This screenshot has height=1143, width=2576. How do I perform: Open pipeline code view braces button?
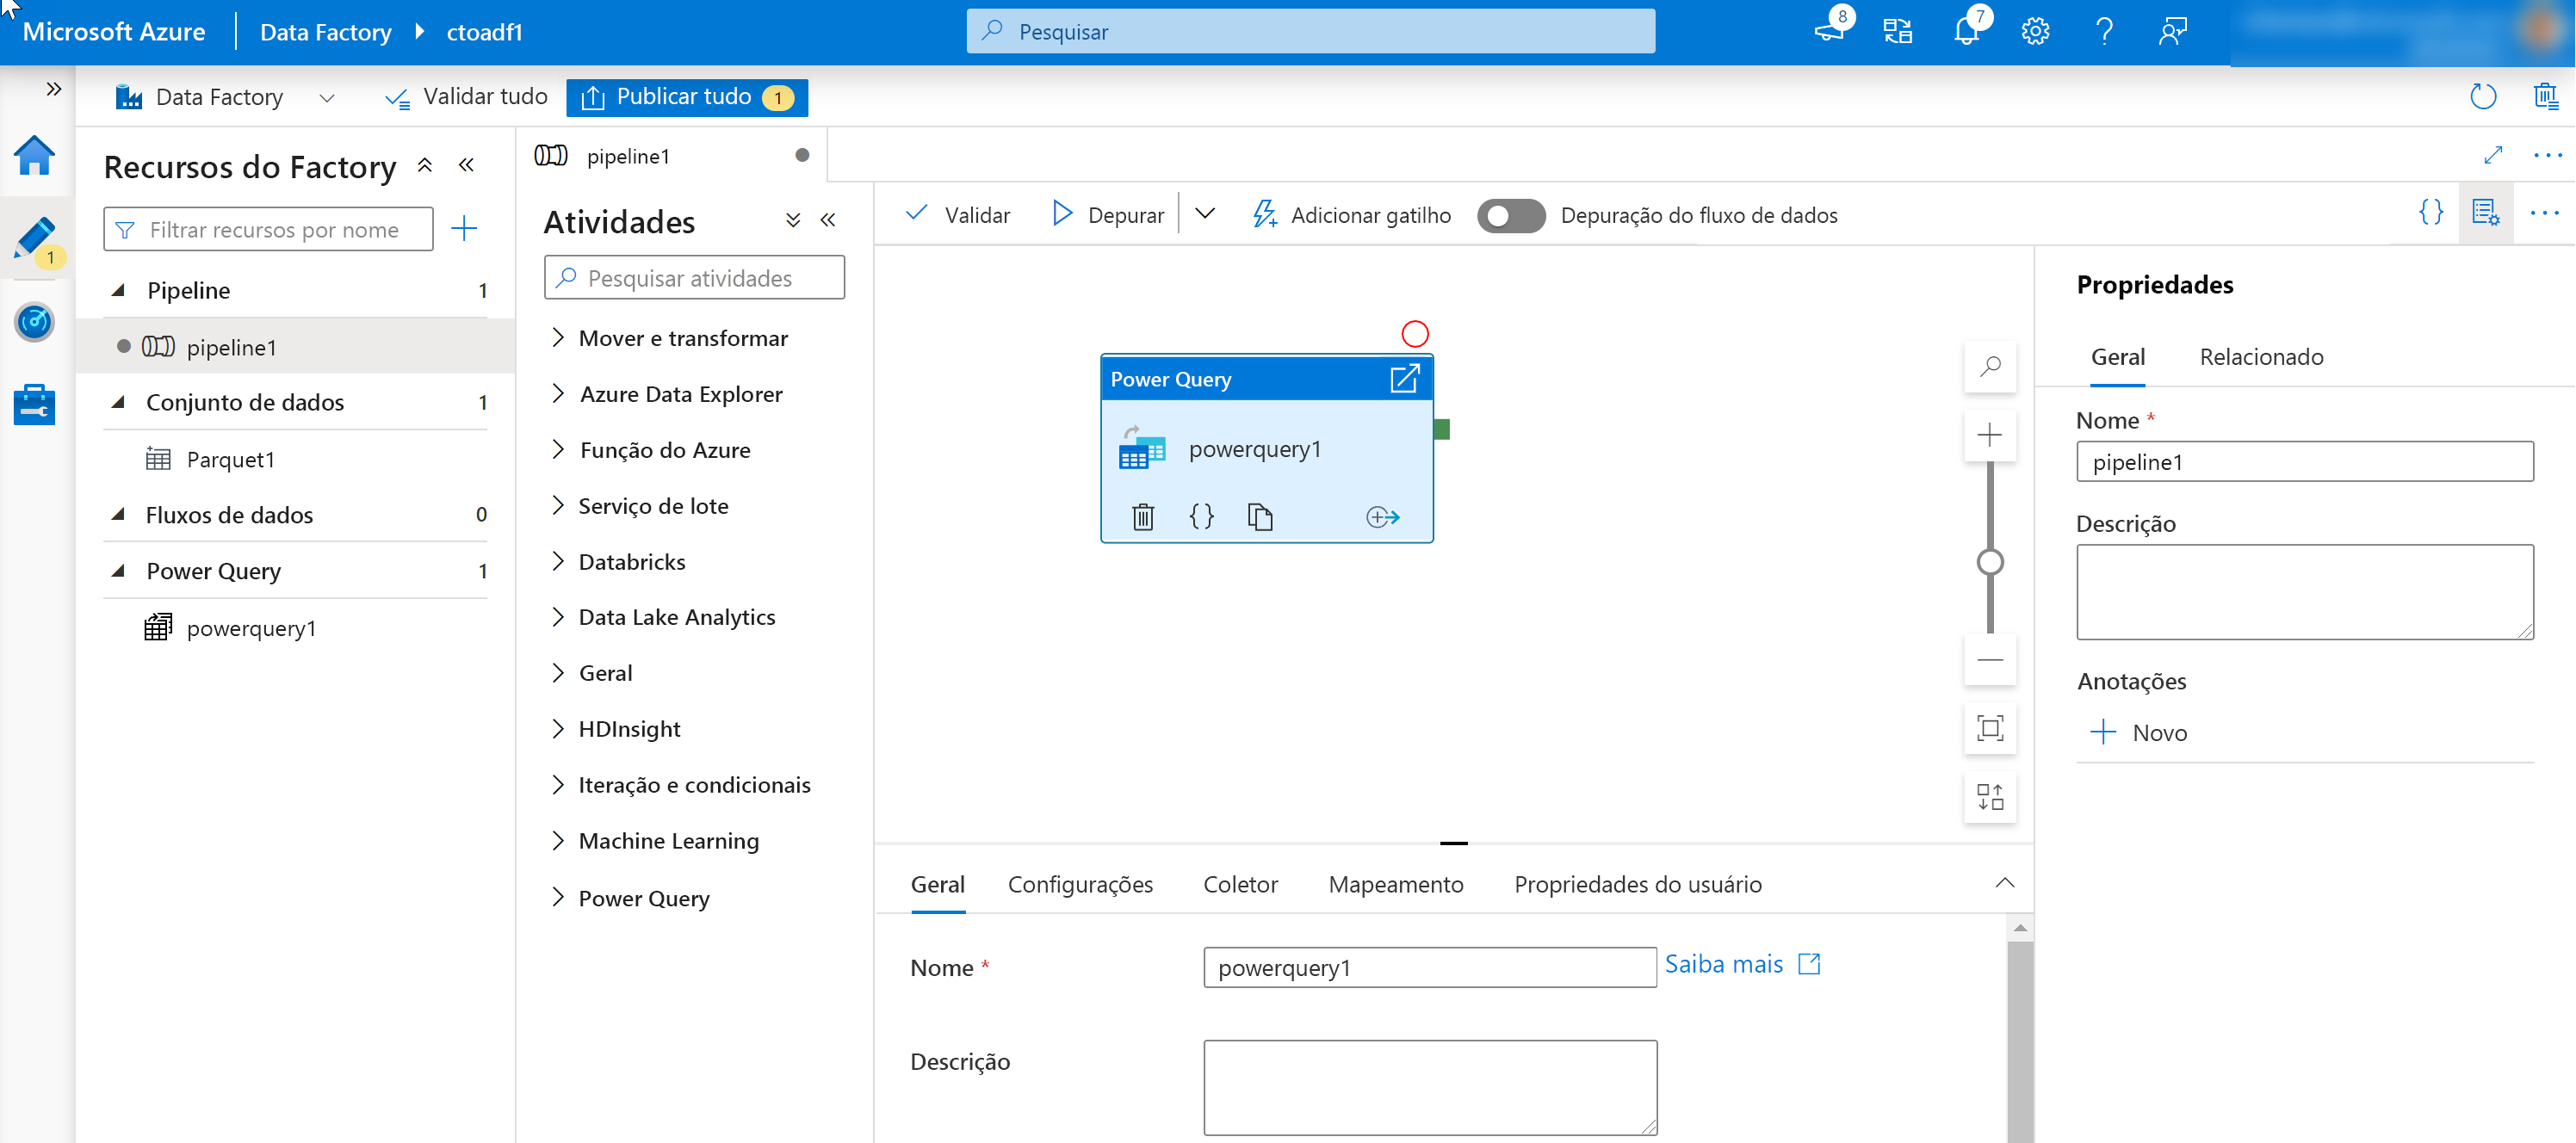pos(2431,213)
